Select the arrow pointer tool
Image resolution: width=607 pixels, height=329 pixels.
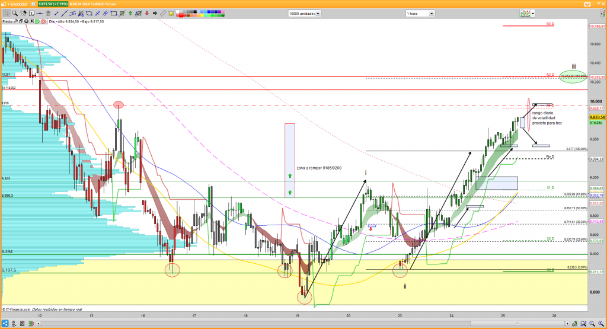click(6, 13)
